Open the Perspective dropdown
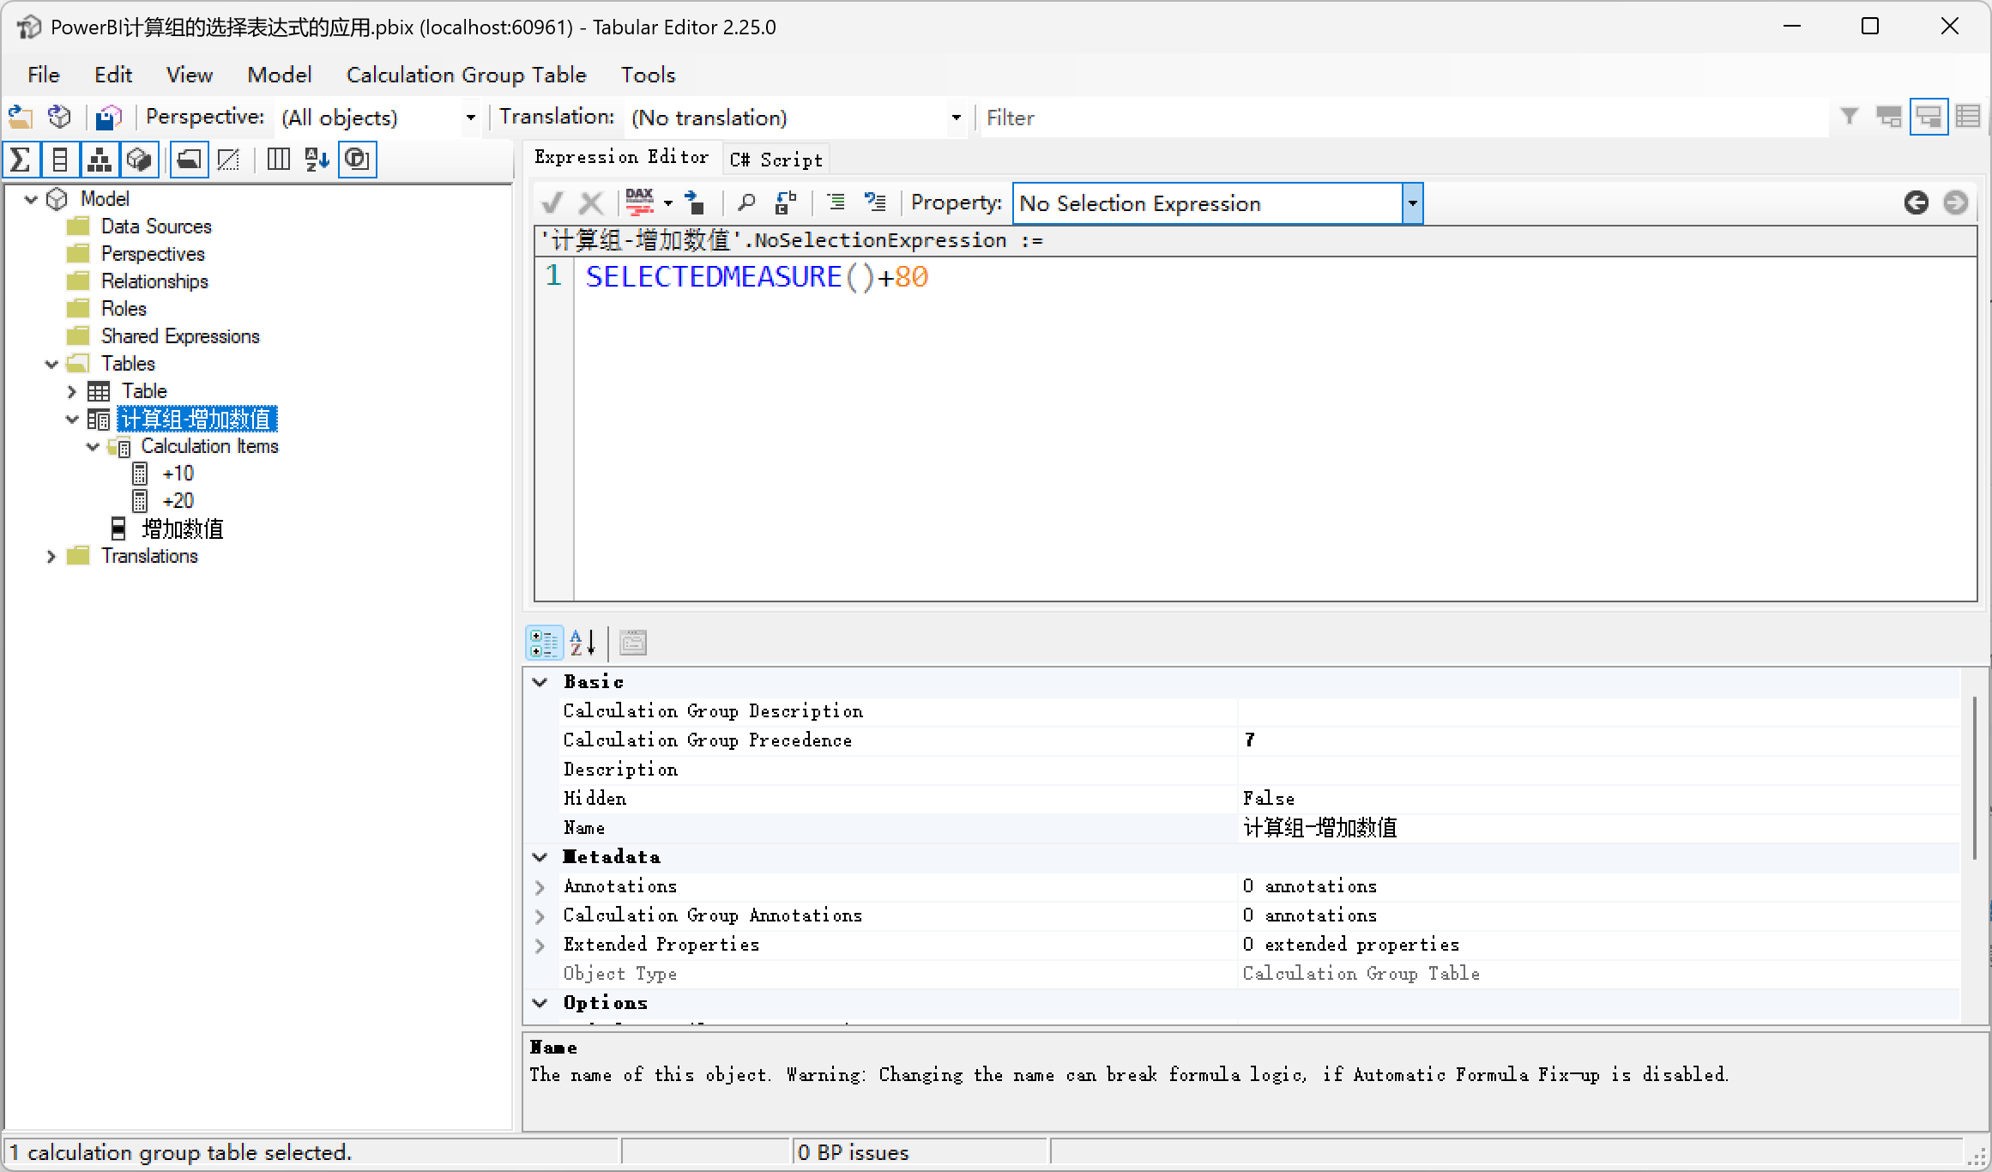This screenshot has height=1172, width=1992. (x=470, y=118)
